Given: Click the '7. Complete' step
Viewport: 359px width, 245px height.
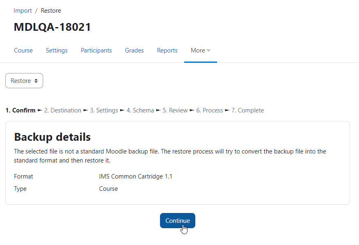Looking at the screenshot, I should click(x=247, y=110).
